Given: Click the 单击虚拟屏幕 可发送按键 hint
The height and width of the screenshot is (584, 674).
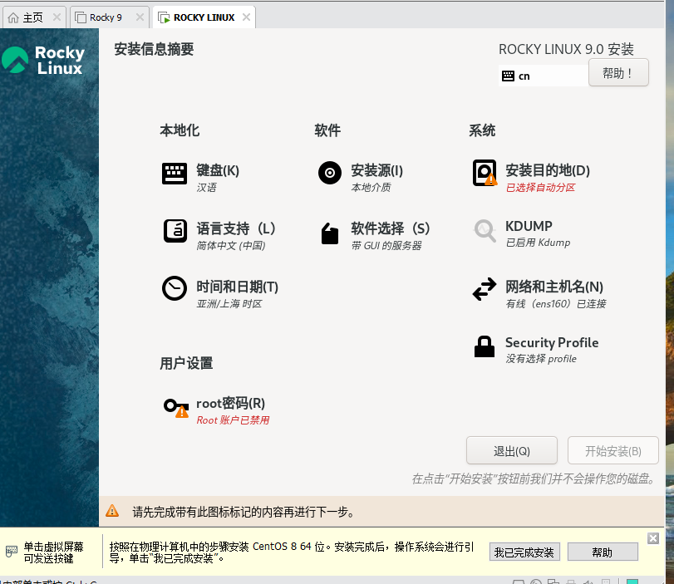Looking at the screenshot, I should [x=53, y=552].
